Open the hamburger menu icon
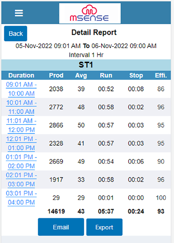 click(x=19, y=13)
